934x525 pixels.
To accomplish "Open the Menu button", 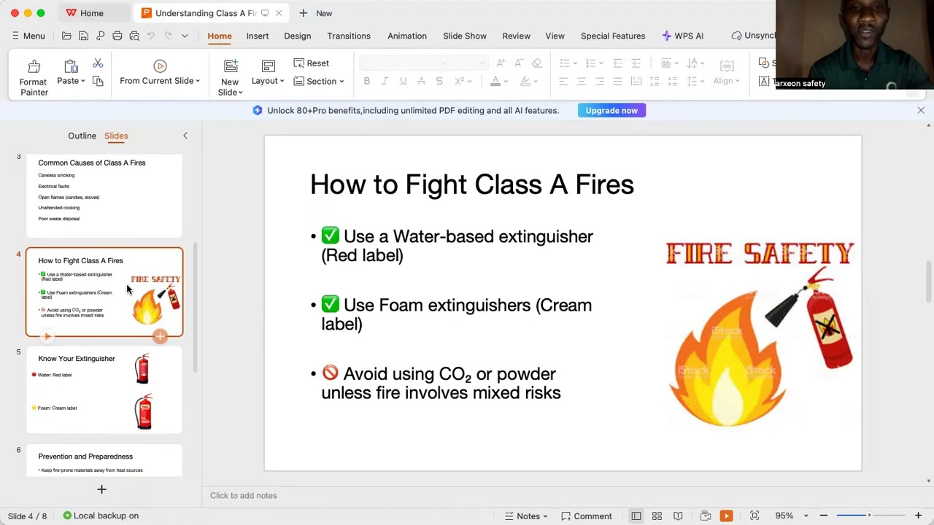I will 28,36.
